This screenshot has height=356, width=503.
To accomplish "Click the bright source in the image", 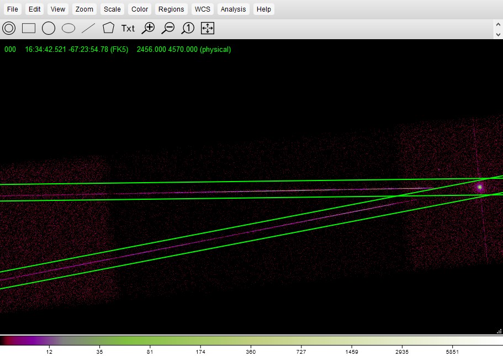I will [x=480, y=187].
